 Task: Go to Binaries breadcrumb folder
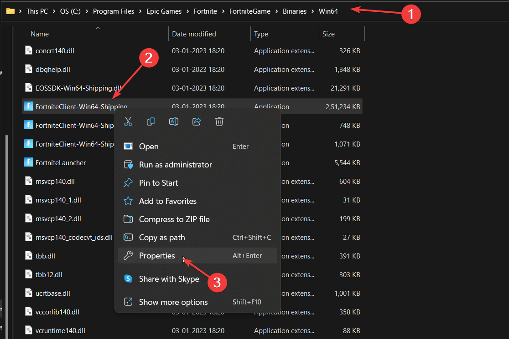coord(295,11)
